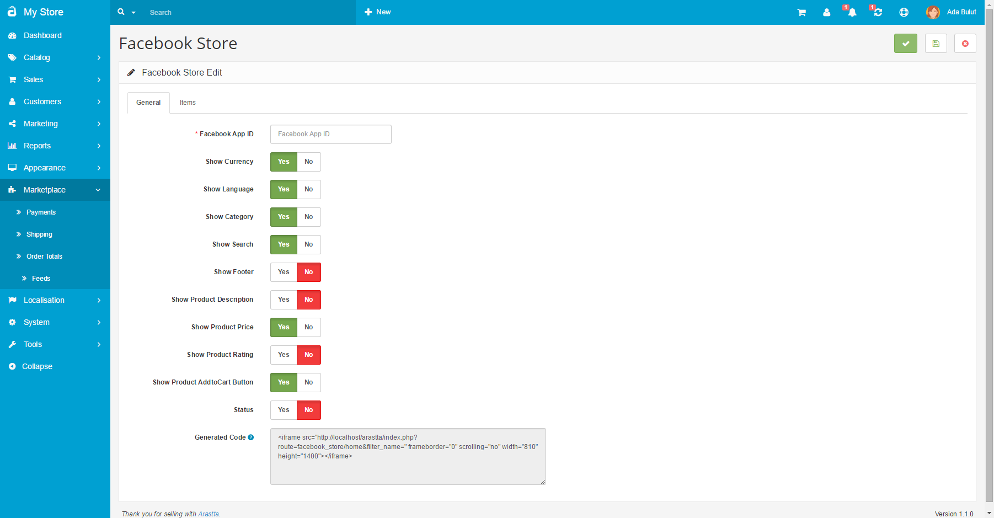Click the Sales cart icon in the sidebar
994x518 pixels.
[12, 79]
